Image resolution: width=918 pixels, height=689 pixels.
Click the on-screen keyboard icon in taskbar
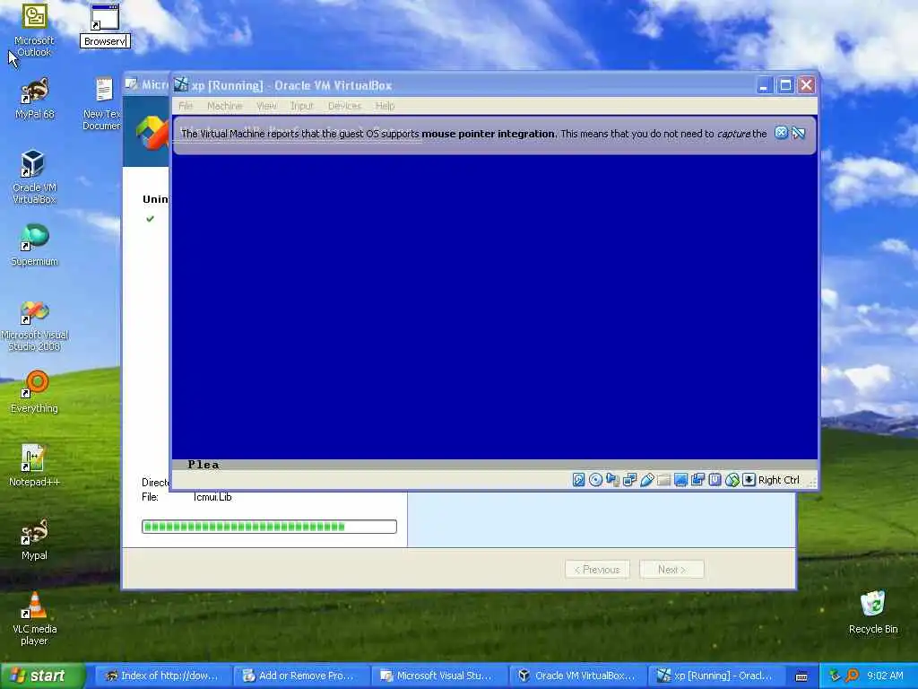click(x=801, y=676)
